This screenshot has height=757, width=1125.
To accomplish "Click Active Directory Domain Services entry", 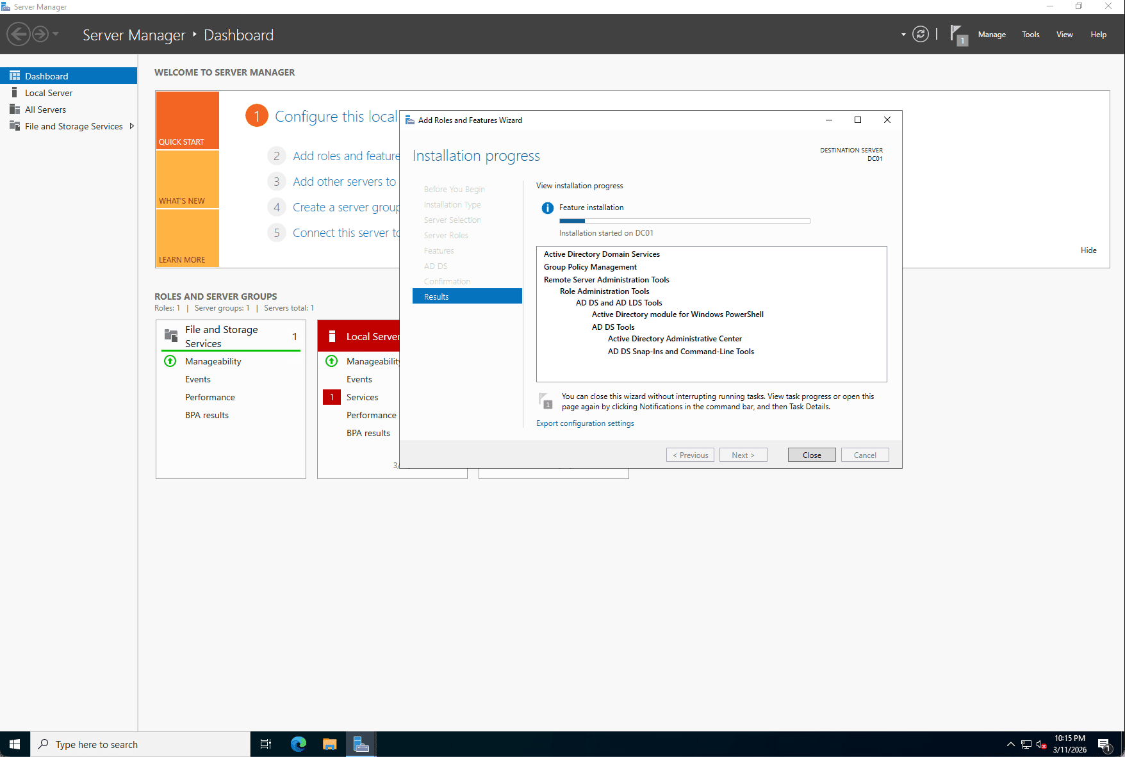I will coord(602,254).
